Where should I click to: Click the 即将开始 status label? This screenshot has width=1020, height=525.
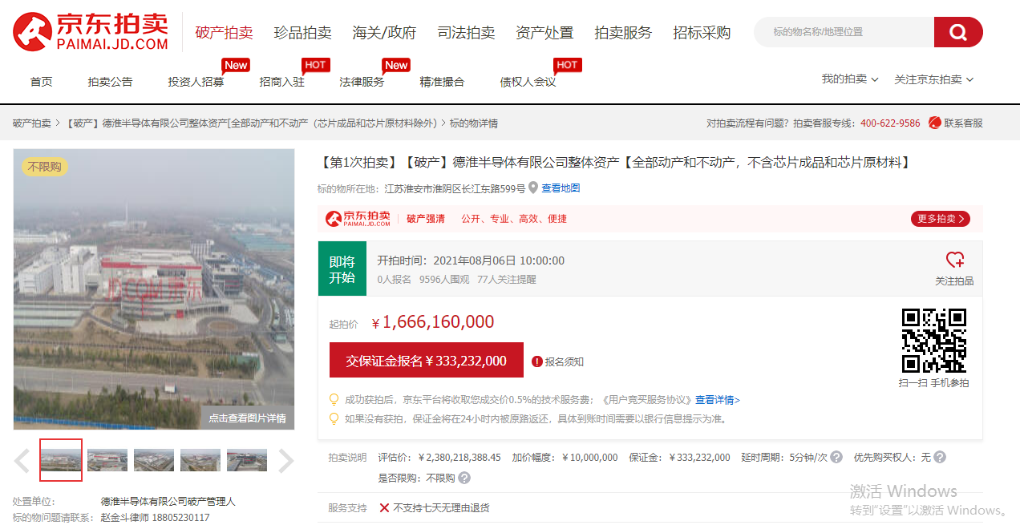coord(342,270)
